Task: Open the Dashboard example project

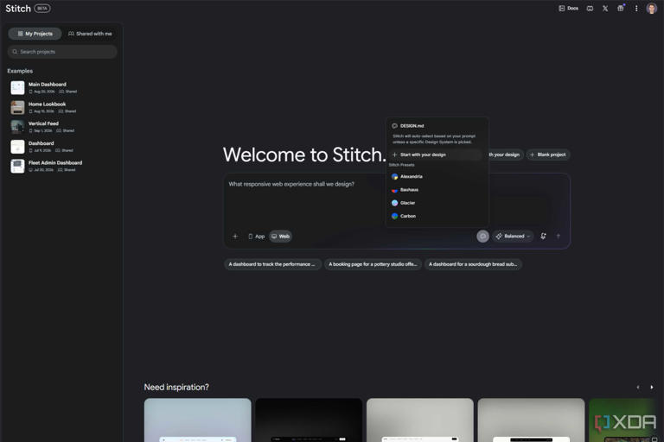Action: pos(62,147)
